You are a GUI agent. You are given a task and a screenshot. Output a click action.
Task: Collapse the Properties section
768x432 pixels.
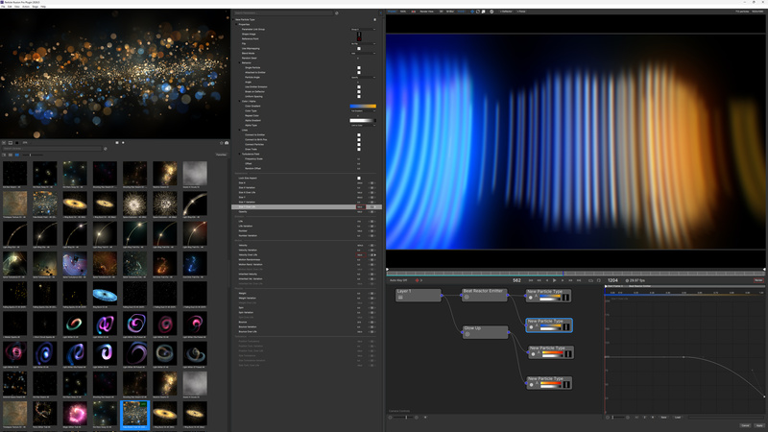[236, 25]
